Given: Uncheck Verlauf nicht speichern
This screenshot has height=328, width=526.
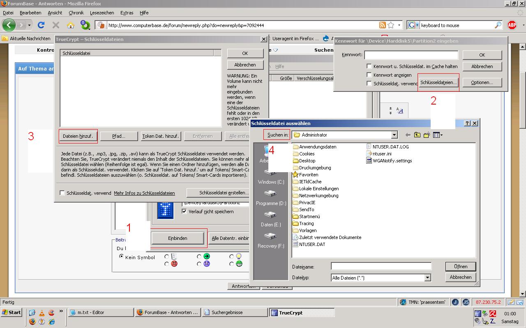Looking at the screenshot, I should click(x=184, y=212).
